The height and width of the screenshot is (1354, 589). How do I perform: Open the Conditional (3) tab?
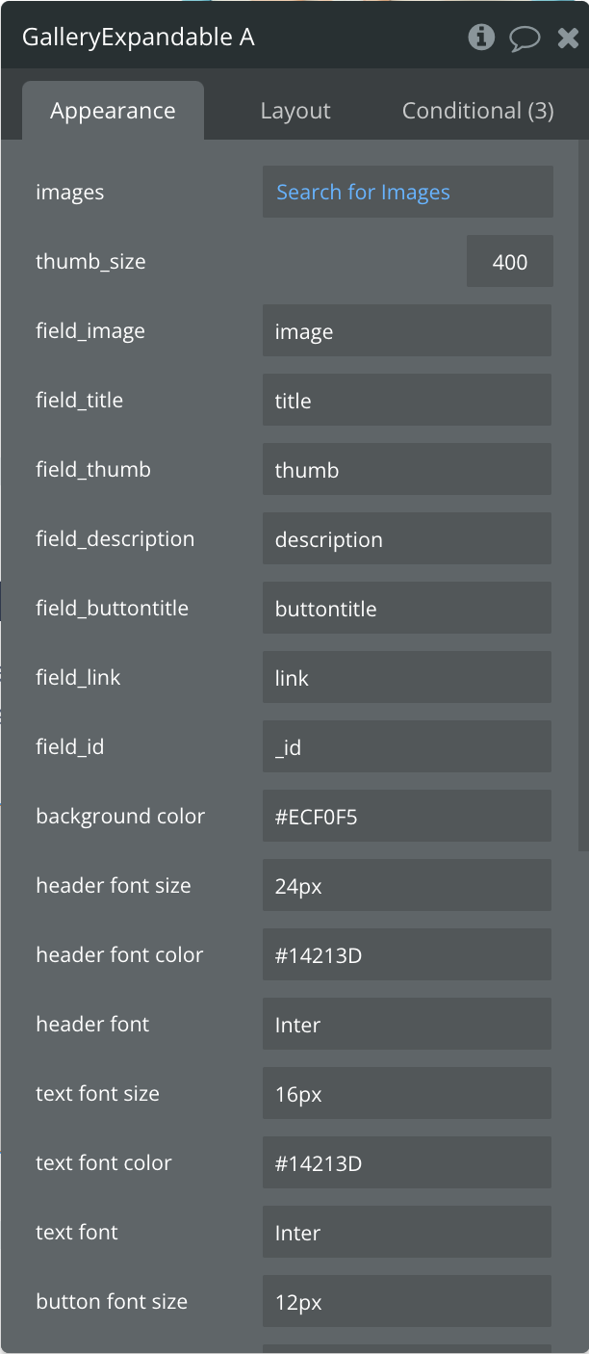pyautogui.click(x=477, y=111)
